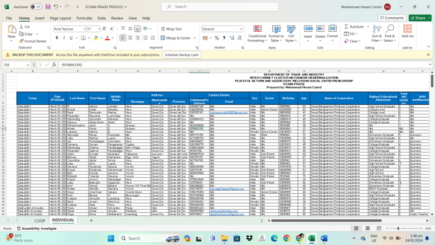Toggle Italic formatting
This screenshot has width=435, height=245.
tap(64, 38)
